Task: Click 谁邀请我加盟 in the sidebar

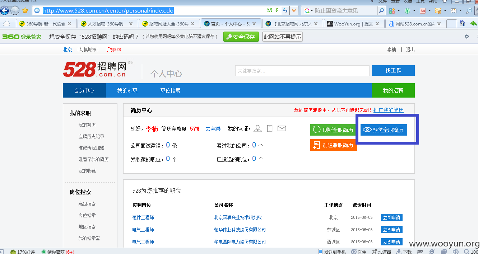Action: pyautogui.click(x=92, y=148)
